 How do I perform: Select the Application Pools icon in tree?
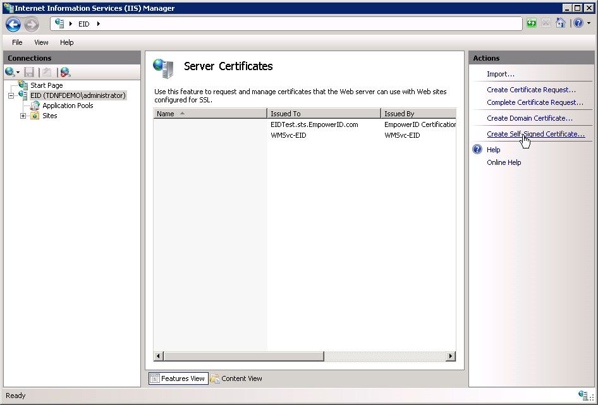coord(35,106)
